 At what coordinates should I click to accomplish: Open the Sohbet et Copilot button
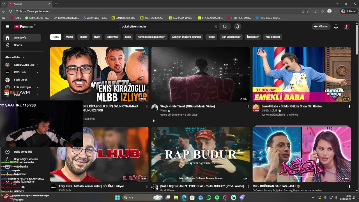click(x=349, y=11)
